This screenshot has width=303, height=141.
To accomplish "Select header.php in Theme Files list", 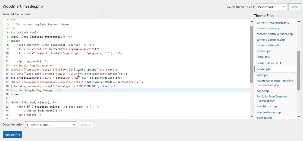I will (275, 69).
